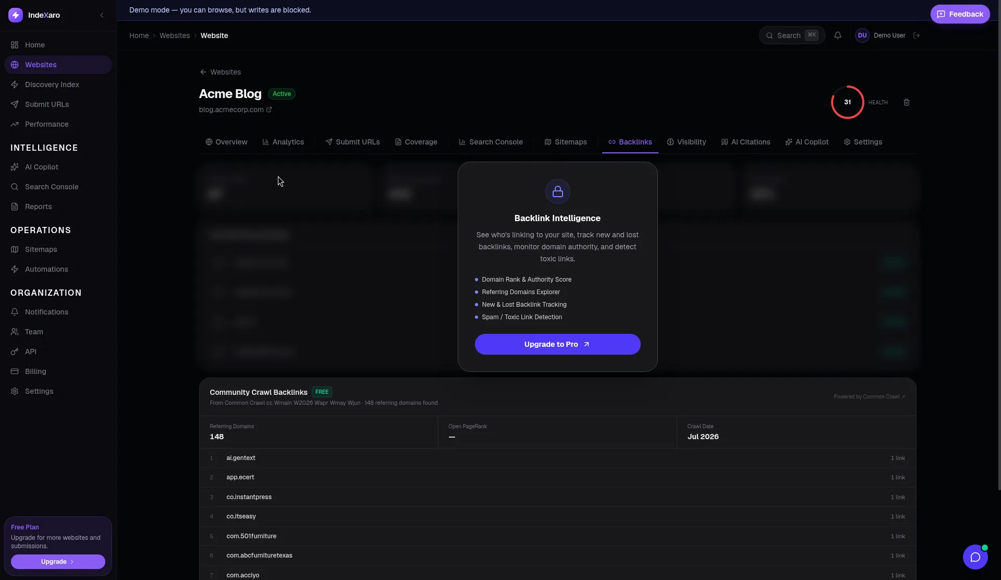Open Billing in the sidebar
The width and height of the screenshot is (1001, 580).
coord(58,371)
